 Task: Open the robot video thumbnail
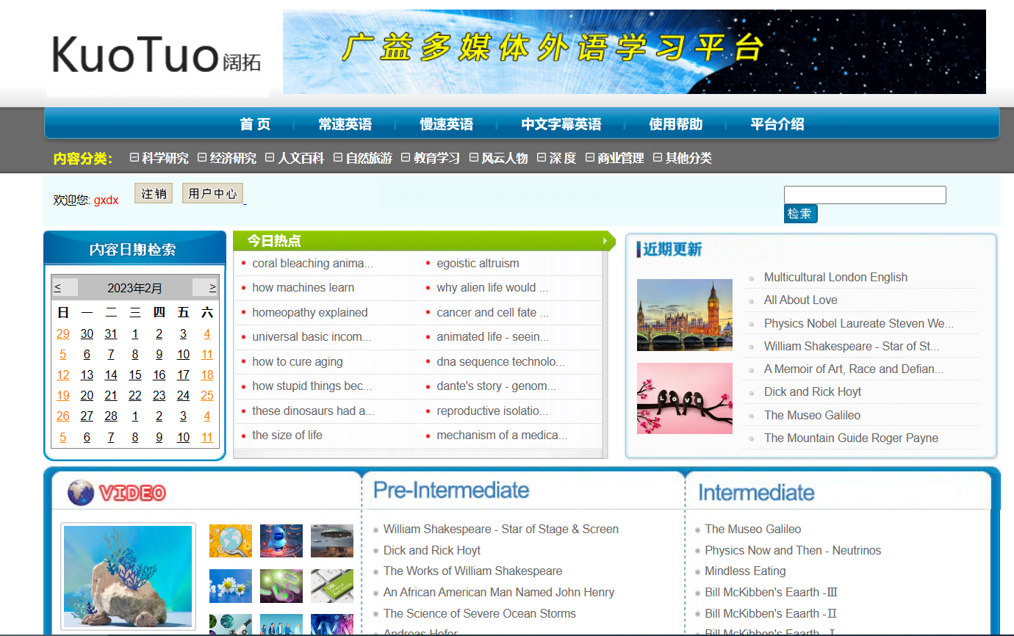point(281,541)
